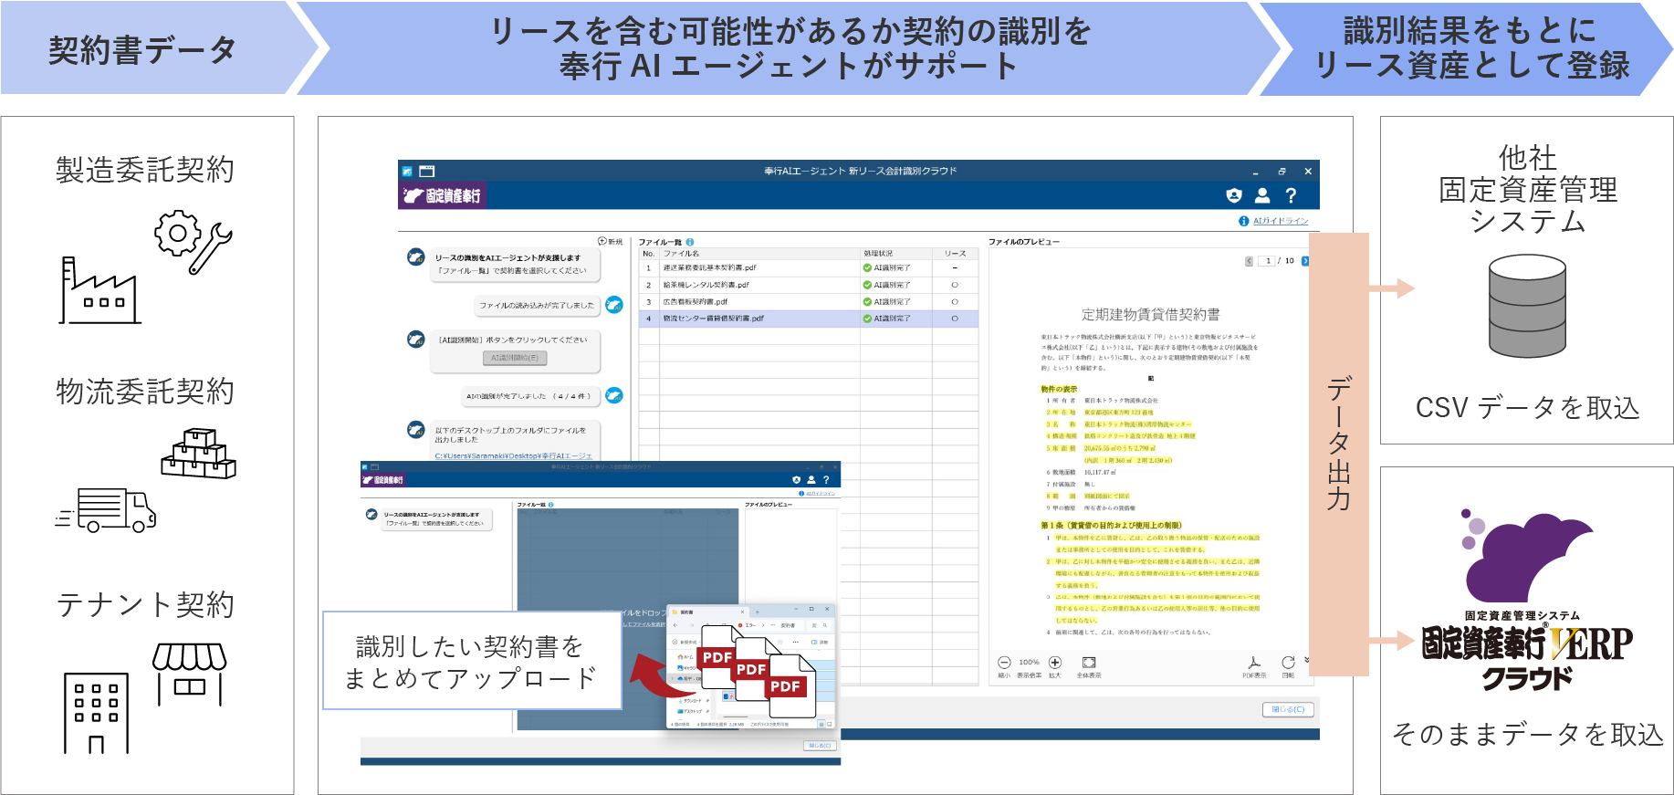1674x795 pixels.
Task: Open the user account icon in main header
Action: [x=1262, y=195]
